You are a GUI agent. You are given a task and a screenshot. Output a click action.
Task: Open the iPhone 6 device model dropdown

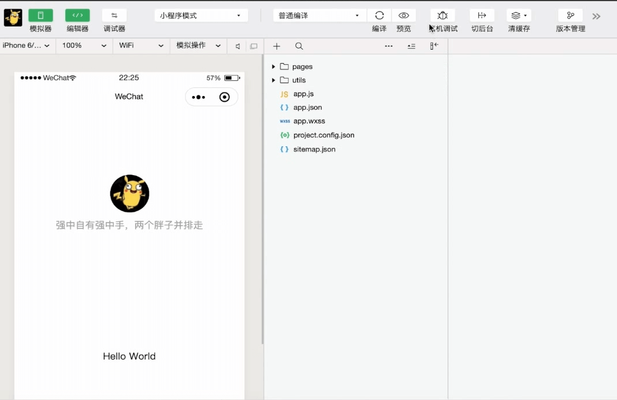click(x=27, y=46)
